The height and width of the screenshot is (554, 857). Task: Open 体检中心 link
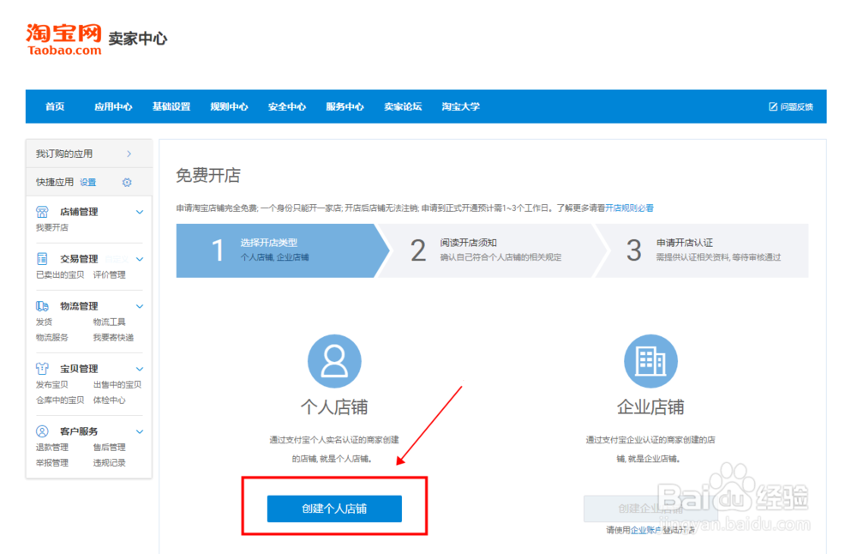click(x=110, y=400)
